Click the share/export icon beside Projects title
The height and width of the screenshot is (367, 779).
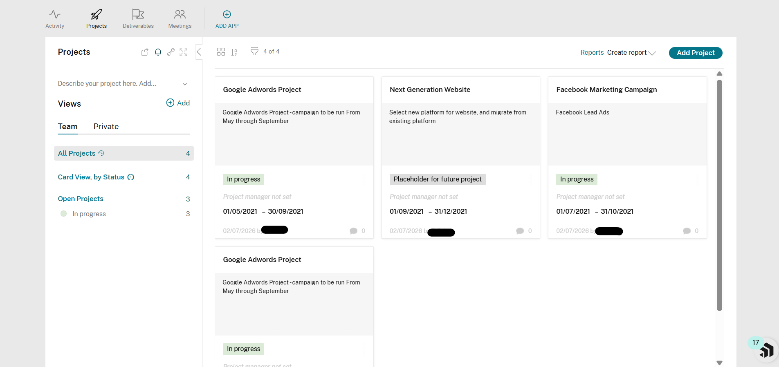[145, 52]
